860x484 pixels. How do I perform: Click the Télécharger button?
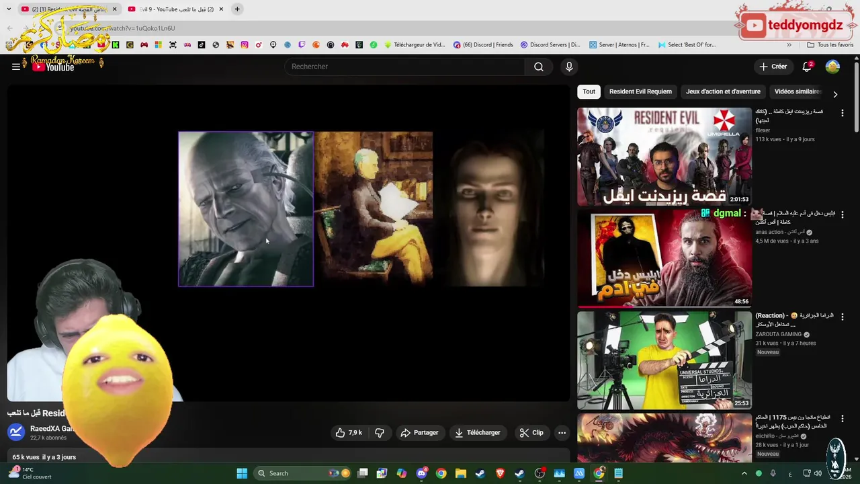pyautogui.click(x=478, y=433)
